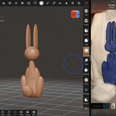Toggle the Lock option
This screenshot has width=116, height=116.
point(3,113)
